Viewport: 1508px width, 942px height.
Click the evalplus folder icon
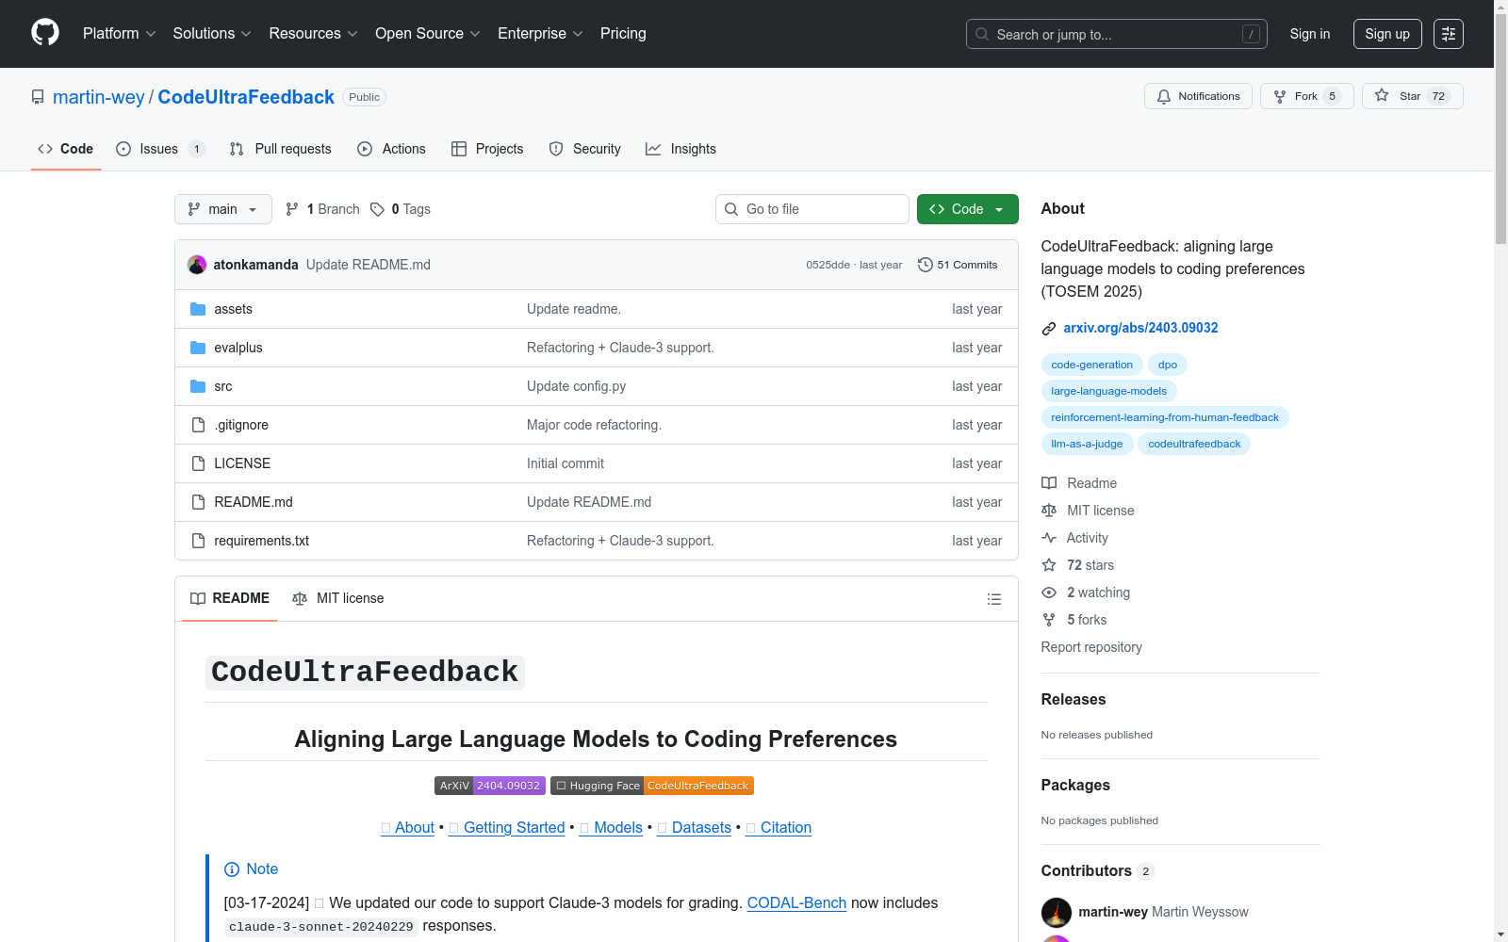pyautogui.click(x=198, y=348)
